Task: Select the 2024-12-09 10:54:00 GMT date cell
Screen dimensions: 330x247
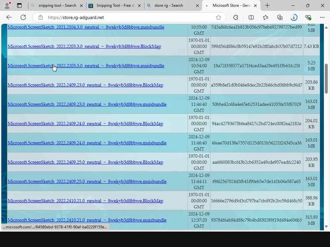Action: pos(199,66)
